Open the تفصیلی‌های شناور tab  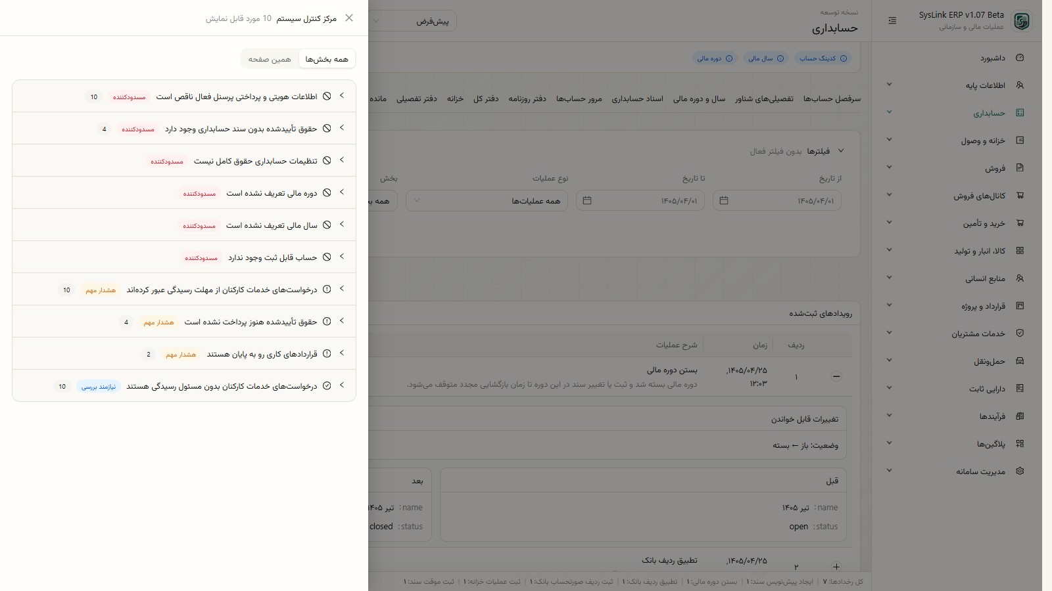coord(764,98)
